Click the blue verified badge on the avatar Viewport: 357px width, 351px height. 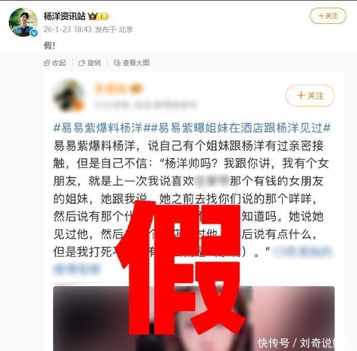[x=34, y=33]
